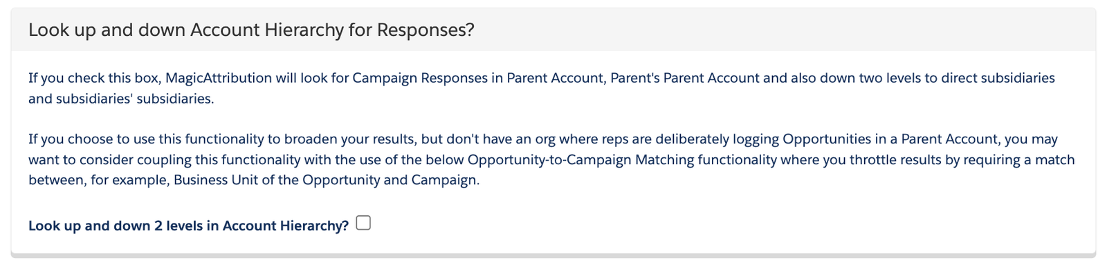Click the section header 'Look up and down Account Hierarchy for Responses?'
The image size is (1107, 267).
click(251, 30)
